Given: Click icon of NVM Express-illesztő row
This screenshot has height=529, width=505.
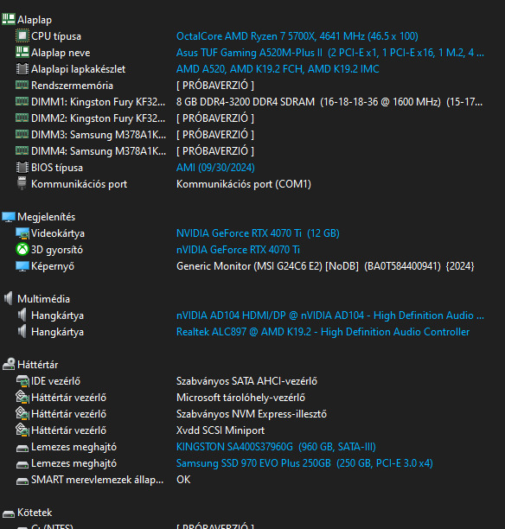Looking at the screenshot, I should [x=22, y=413].
